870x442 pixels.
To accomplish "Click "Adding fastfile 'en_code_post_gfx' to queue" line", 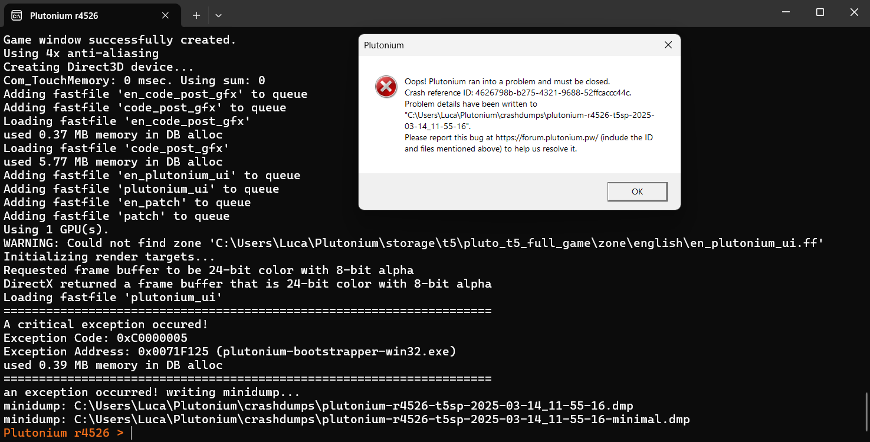I will click(x=156, y=94).
